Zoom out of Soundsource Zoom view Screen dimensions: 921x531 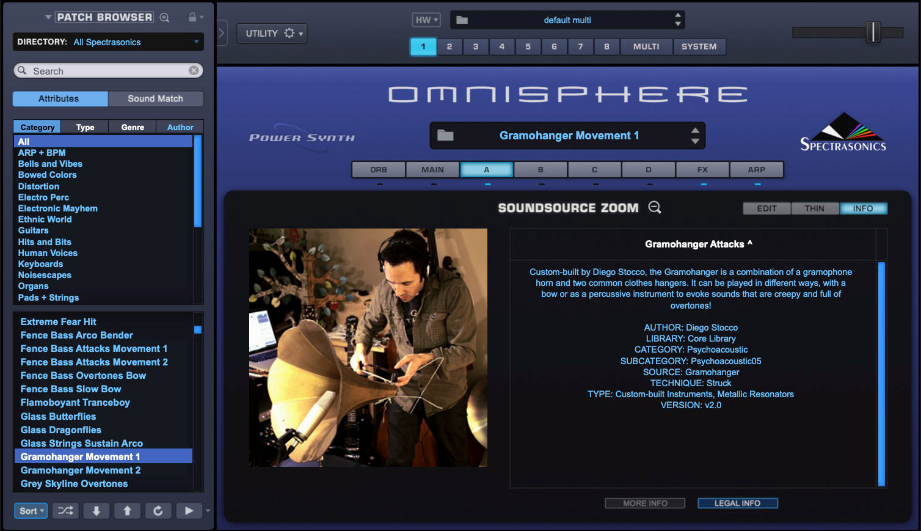655,207
